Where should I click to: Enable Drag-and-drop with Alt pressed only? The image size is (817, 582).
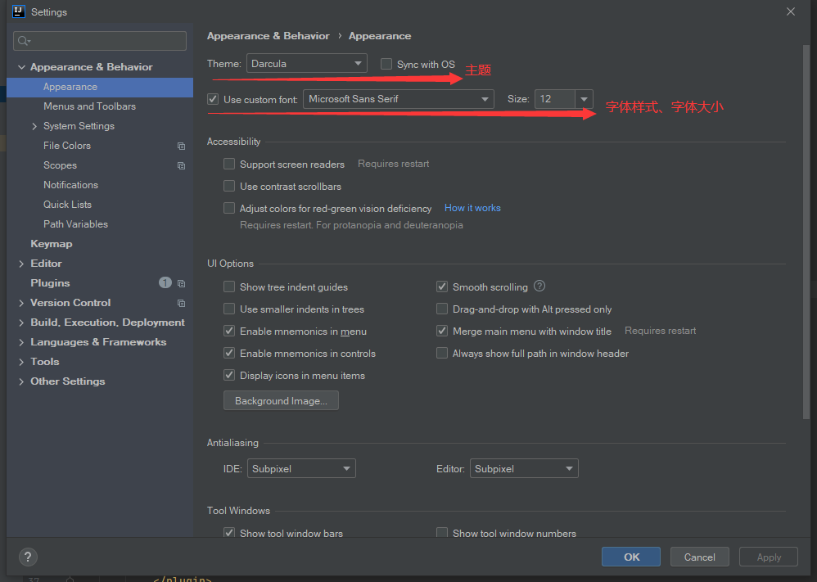(442, 309)
